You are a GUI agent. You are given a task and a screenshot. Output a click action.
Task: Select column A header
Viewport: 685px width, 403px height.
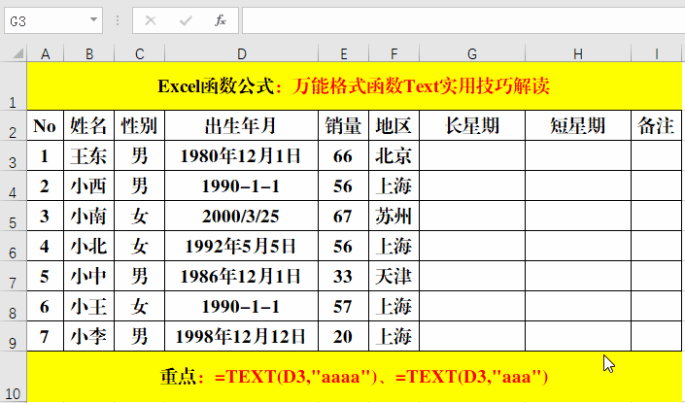coord(45,53)
